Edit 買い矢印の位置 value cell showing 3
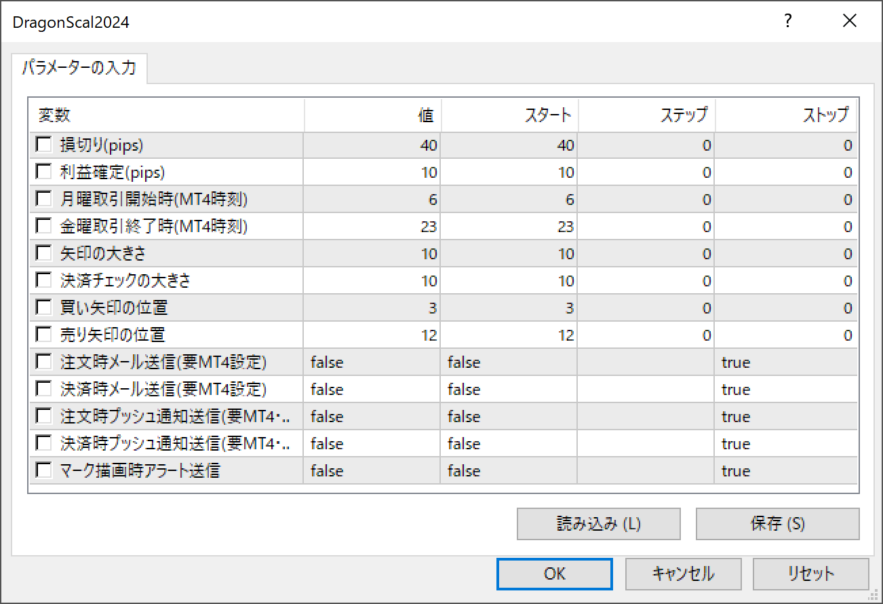This screenshot has height=604, width=883. pyautogui.click(x=372, y=307)
